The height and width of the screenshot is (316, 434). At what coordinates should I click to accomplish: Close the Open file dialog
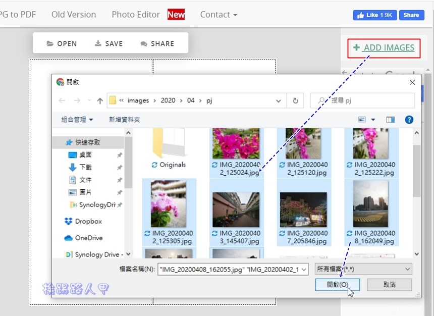pyautogui.click(x=412, y=82)
